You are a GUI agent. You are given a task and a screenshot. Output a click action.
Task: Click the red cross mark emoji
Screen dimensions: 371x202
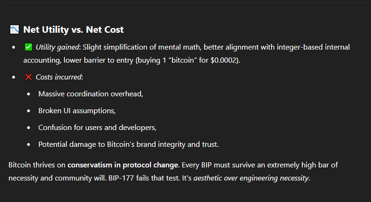pyautogui.click(x=29, y=77)
